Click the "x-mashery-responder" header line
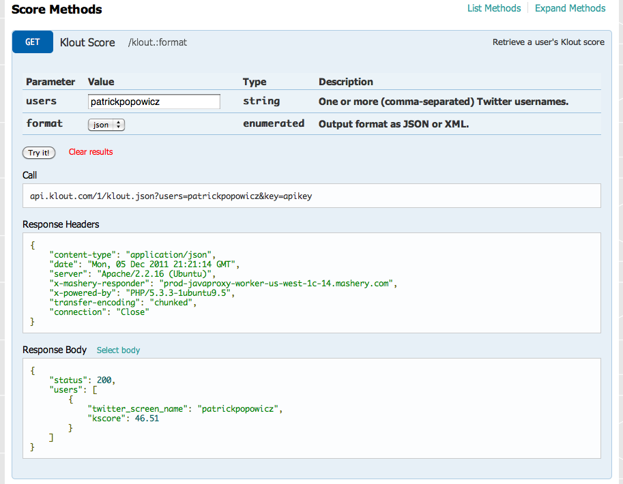Viewport: 623px width, 484px height. [223, 284]
